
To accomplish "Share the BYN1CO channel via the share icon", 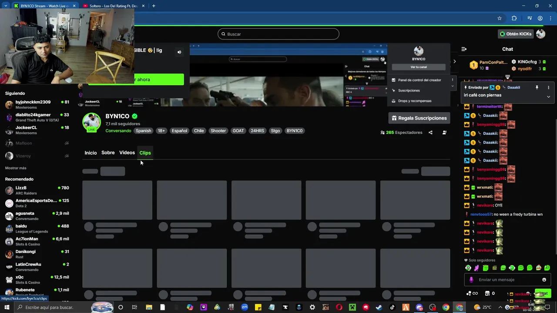I will (430, 133).
